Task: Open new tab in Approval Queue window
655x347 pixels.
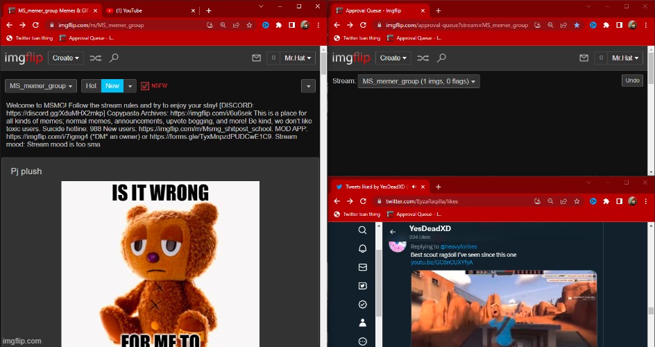Action: tap(439, 11)
